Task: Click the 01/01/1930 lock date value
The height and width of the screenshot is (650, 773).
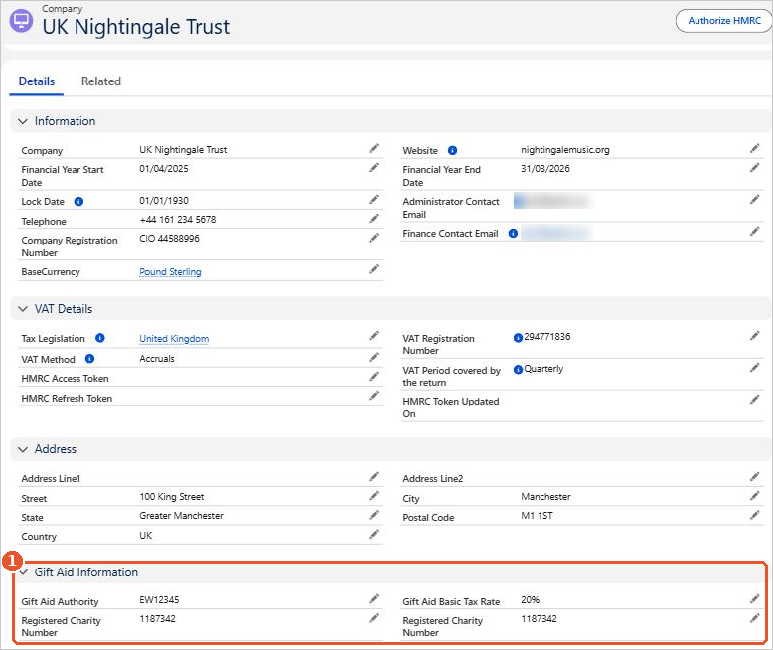Action: coord(164,200)
